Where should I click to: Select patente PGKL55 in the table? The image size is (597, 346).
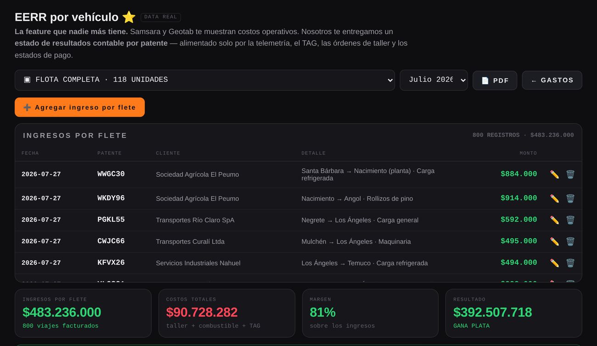pos(111,220)
